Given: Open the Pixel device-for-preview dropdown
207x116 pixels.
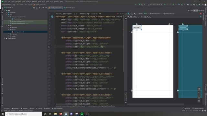Looking at the screenshot, I should point(140,14).
